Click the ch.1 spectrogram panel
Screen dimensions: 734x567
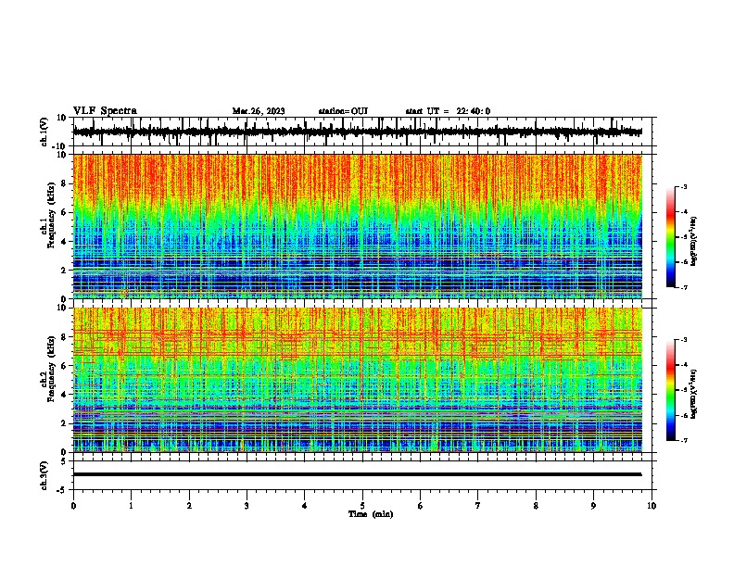point(362,226)
